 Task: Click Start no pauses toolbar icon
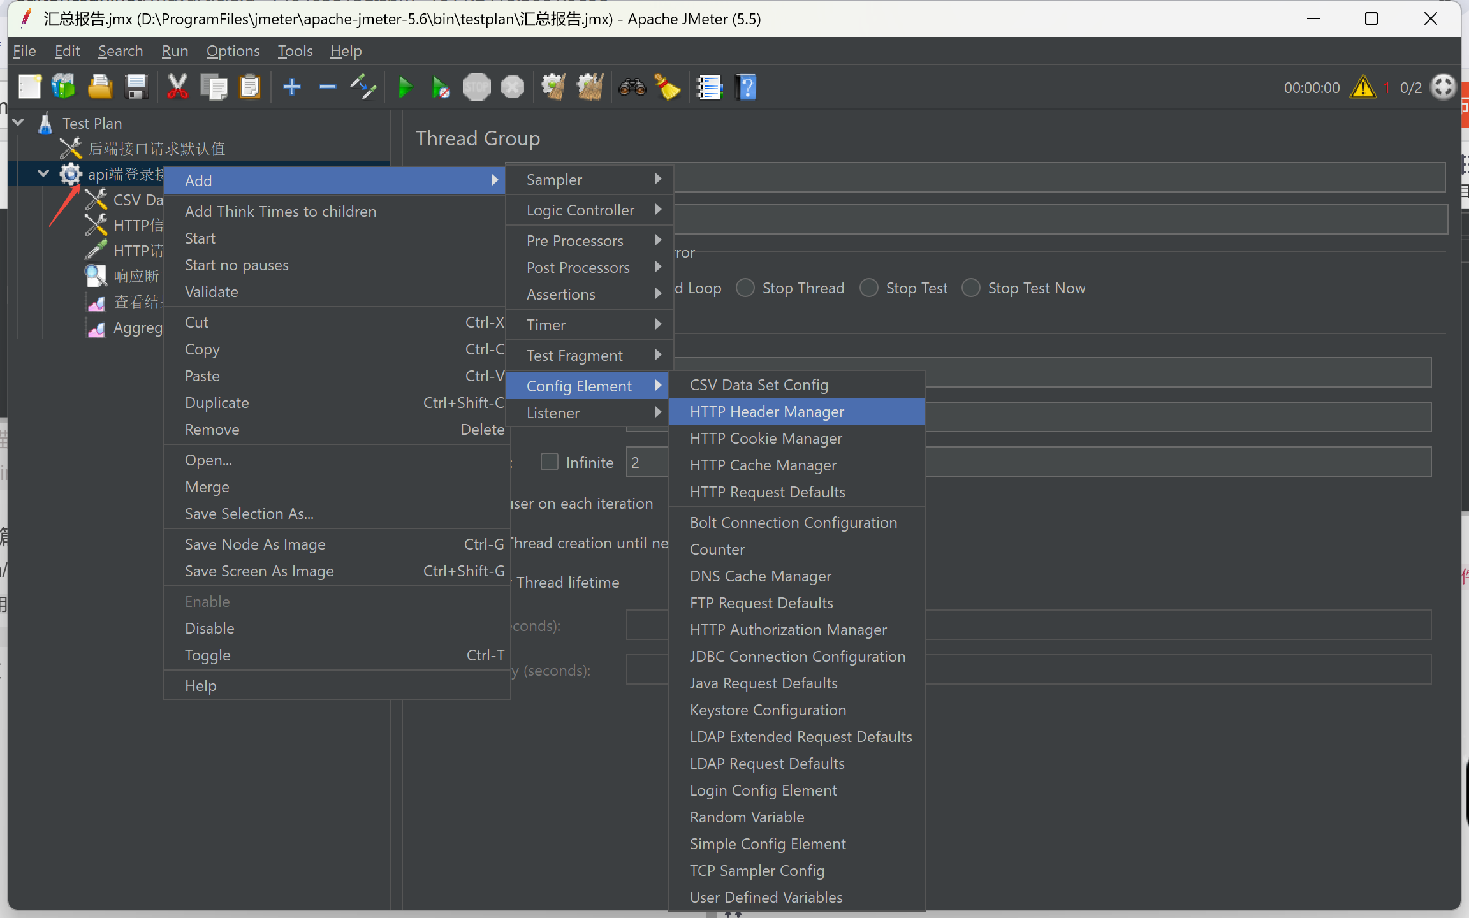point(441,87)
